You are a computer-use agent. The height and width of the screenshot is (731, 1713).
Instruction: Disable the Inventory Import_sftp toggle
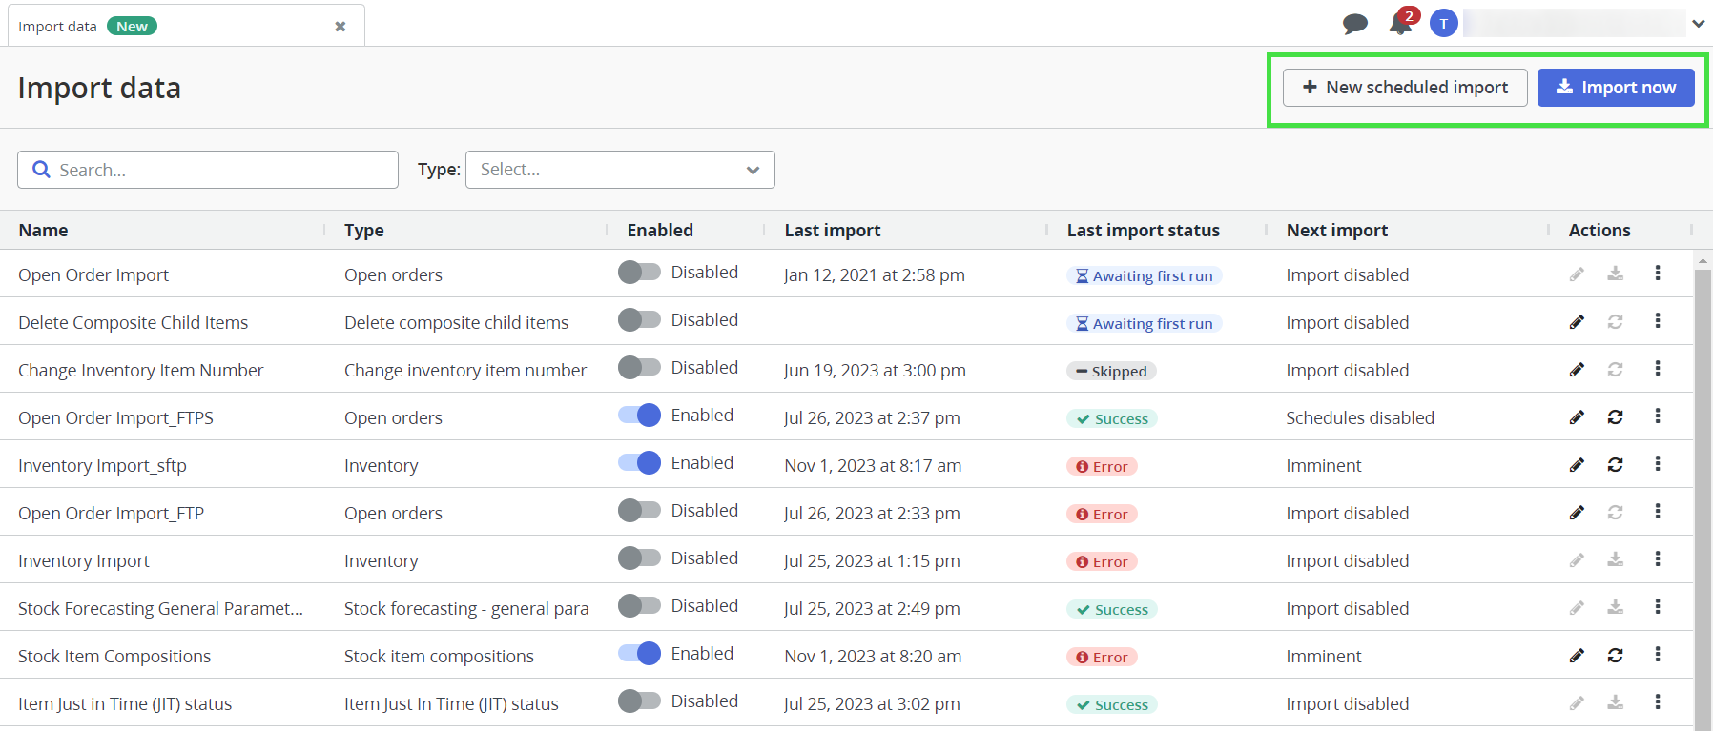pos(639,463)
